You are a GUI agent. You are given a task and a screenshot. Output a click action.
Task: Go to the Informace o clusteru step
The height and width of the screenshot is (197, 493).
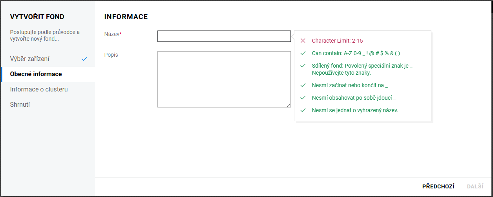tap(39, 90)
